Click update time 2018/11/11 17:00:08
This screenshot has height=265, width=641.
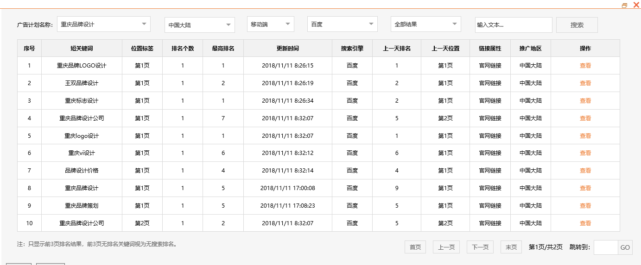click(x=288, y=188)
